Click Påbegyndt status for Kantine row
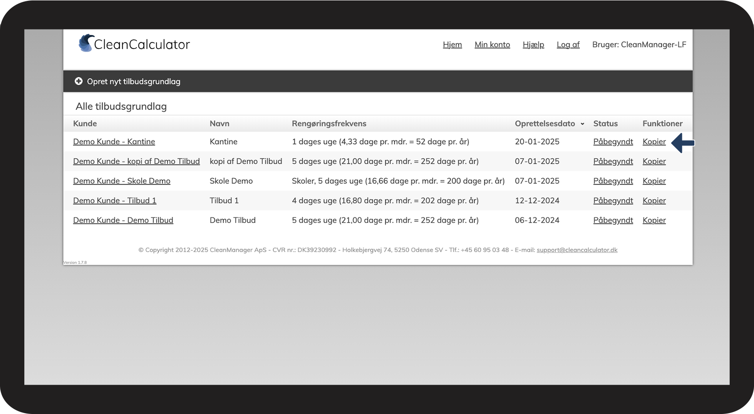 613,142
